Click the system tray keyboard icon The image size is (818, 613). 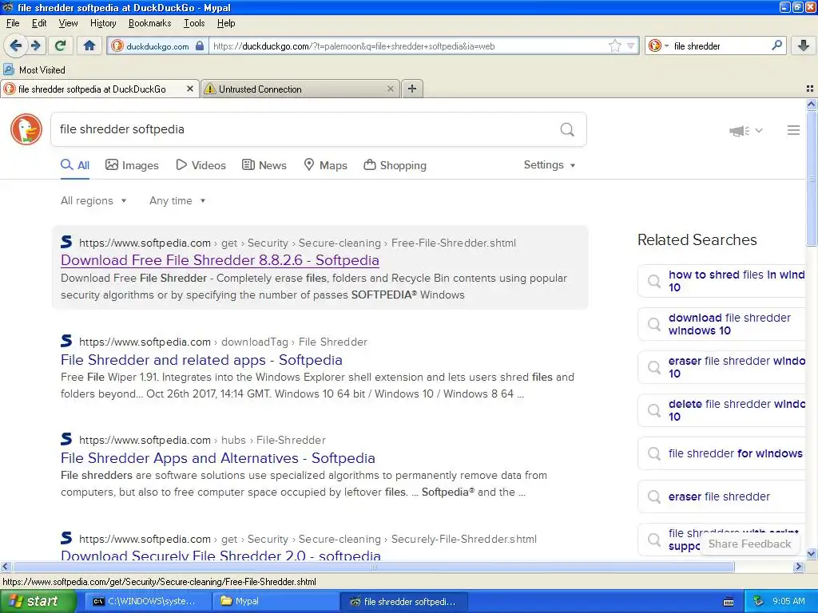[x=729, y=602]
